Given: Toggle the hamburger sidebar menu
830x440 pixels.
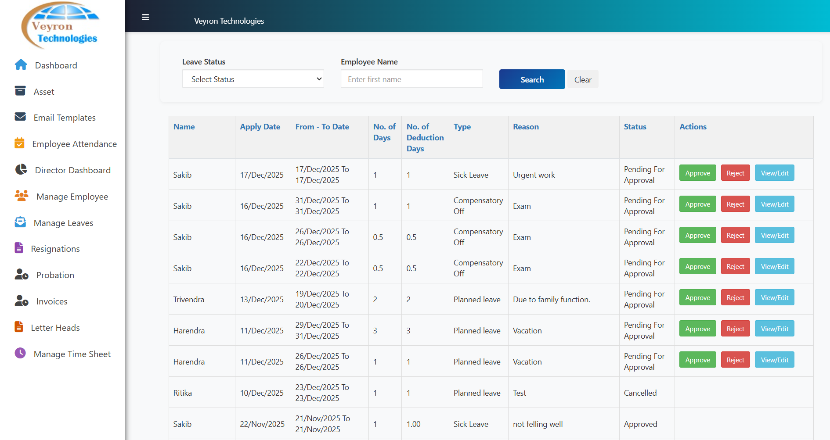Looking at the screenshot, I should pos(145,18).
